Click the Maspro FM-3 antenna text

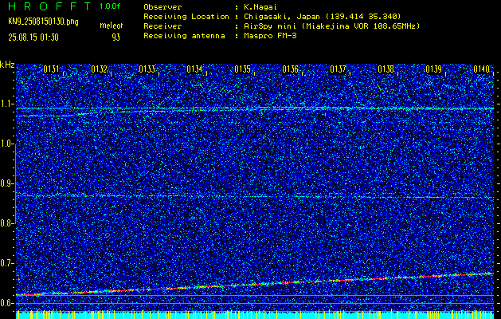click(270, 36)
